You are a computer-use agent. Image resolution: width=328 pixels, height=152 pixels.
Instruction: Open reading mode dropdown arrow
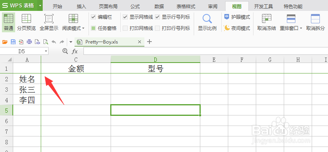(83, 28)
